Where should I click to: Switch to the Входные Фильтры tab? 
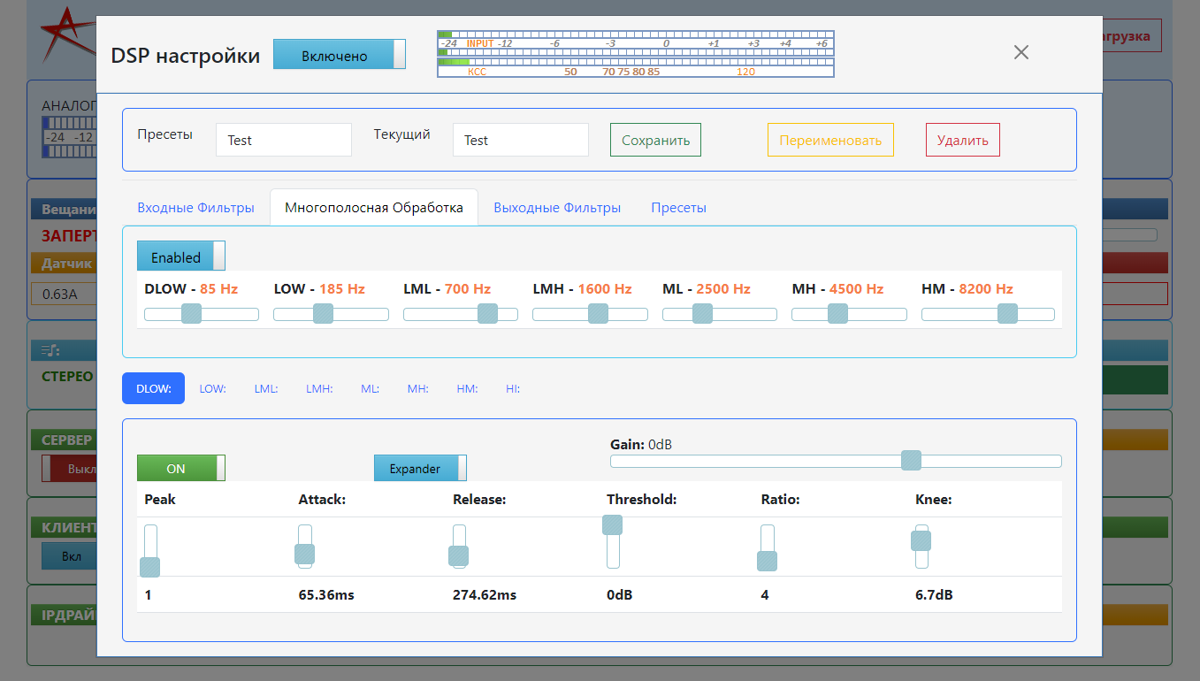(x=195, y=208)
